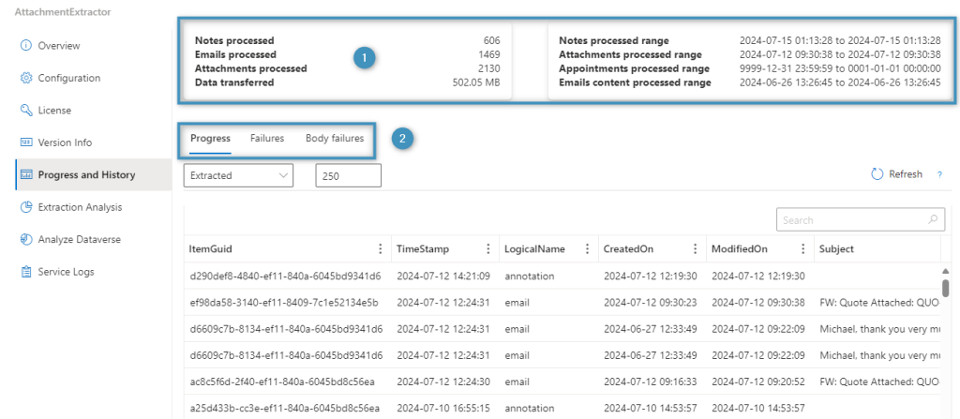This screenshot has height=419, width=960.
Task: Click annotation in the d290def8 row
Action: point(530,277)
